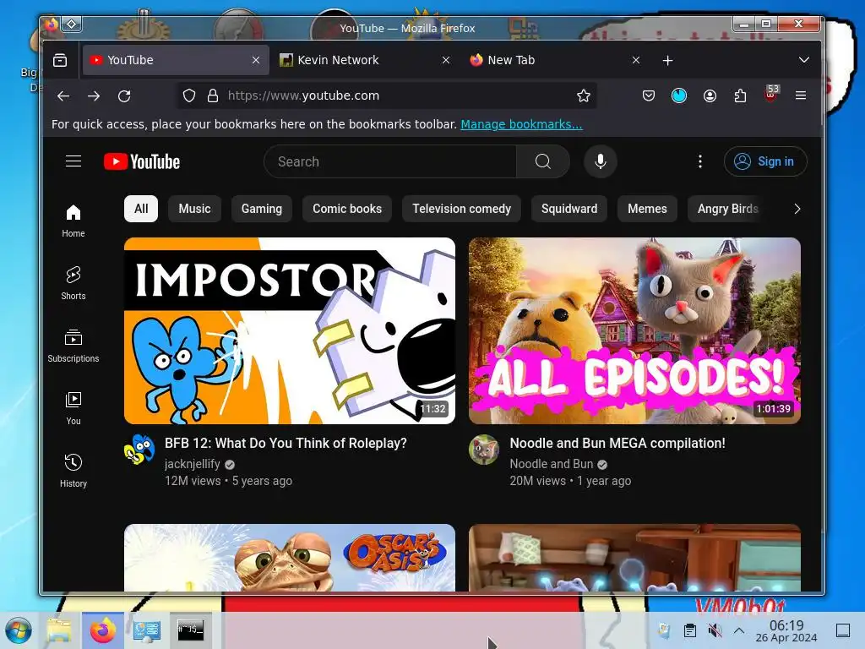Open the Windows Start button

(x=19, y=630)
